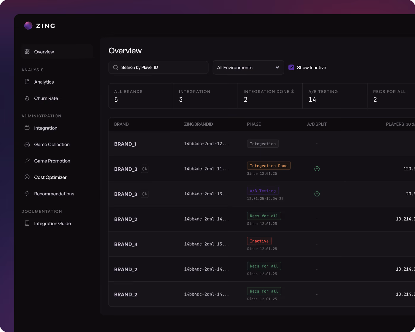Click the info icon beside Integration Done

(293, 91)
